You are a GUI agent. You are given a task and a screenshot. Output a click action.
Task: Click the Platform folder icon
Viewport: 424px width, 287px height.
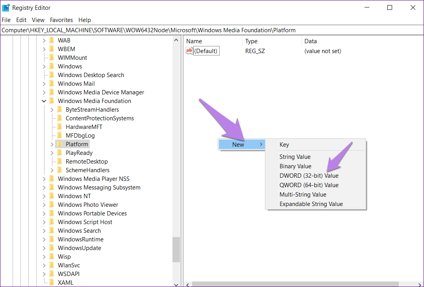59,144
